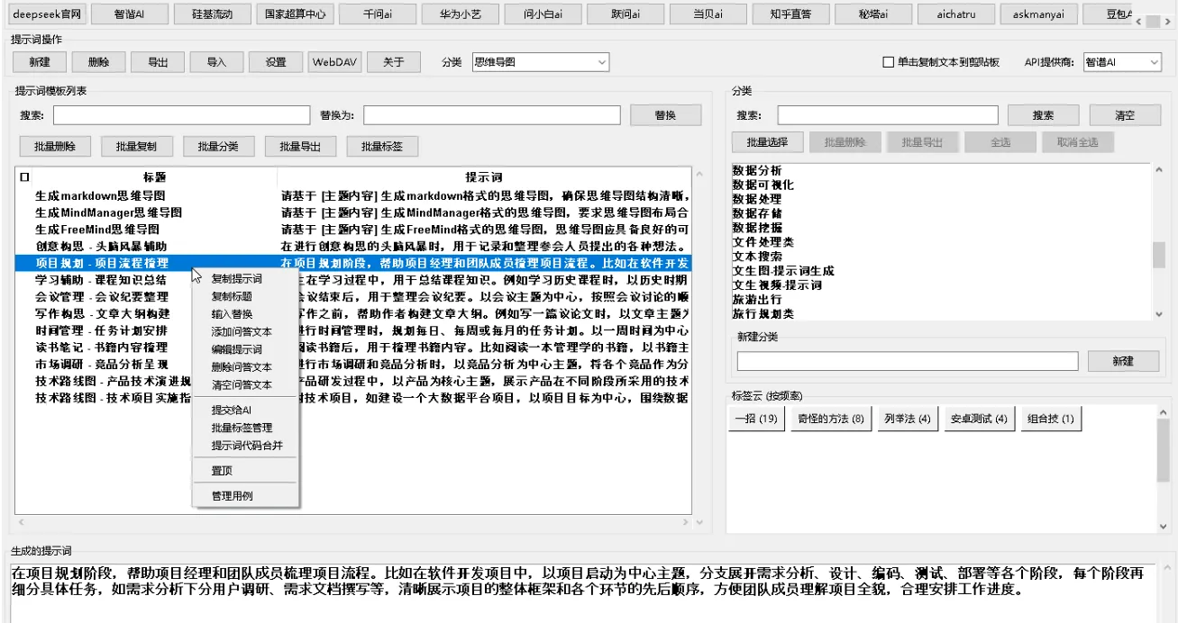The width and height of the screenshot is (1178, 623).
Task: Click the 导入 button
Action: (x=217, y=62)
